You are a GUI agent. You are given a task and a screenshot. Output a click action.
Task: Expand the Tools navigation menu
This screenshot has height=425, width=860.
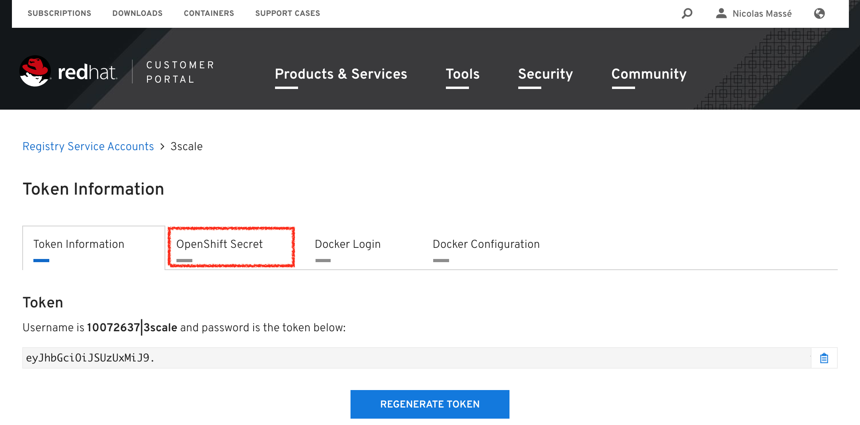tap(462, 74)
